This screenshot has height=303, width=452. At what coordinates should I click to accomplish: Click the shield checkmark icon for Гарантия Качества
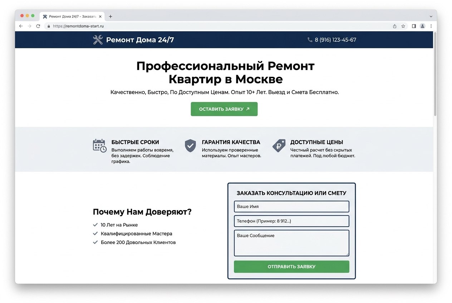coord(190,145)
